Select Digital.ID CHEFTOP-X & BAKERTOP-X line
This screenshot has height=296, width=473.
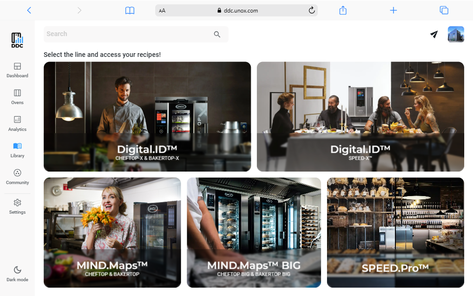(x=147, y=117)
